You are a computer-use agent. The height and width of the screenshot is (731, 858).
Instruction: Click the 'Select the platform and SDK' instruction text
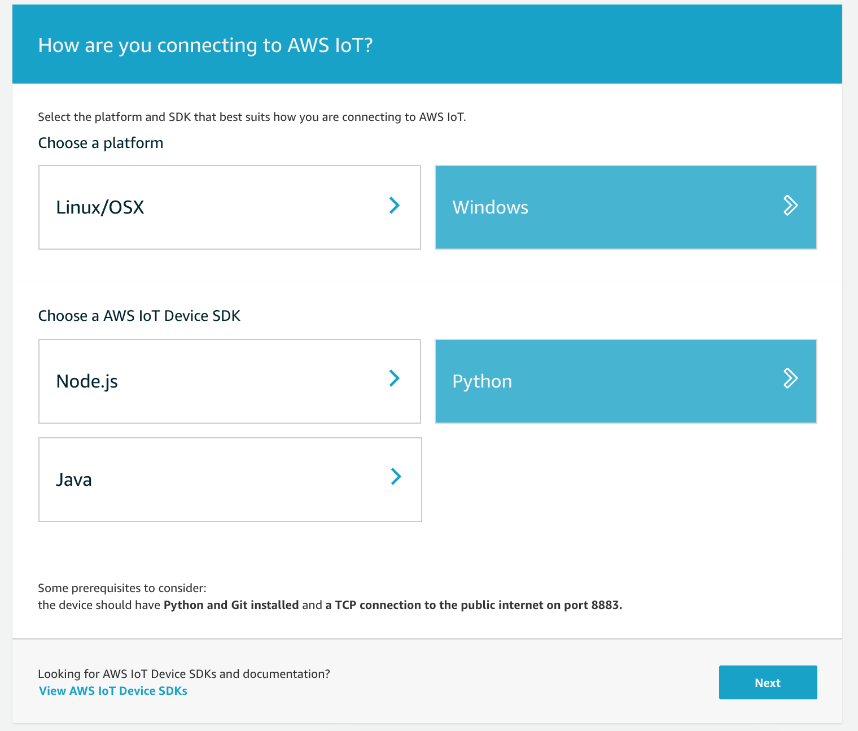click(x=252, y=117)
